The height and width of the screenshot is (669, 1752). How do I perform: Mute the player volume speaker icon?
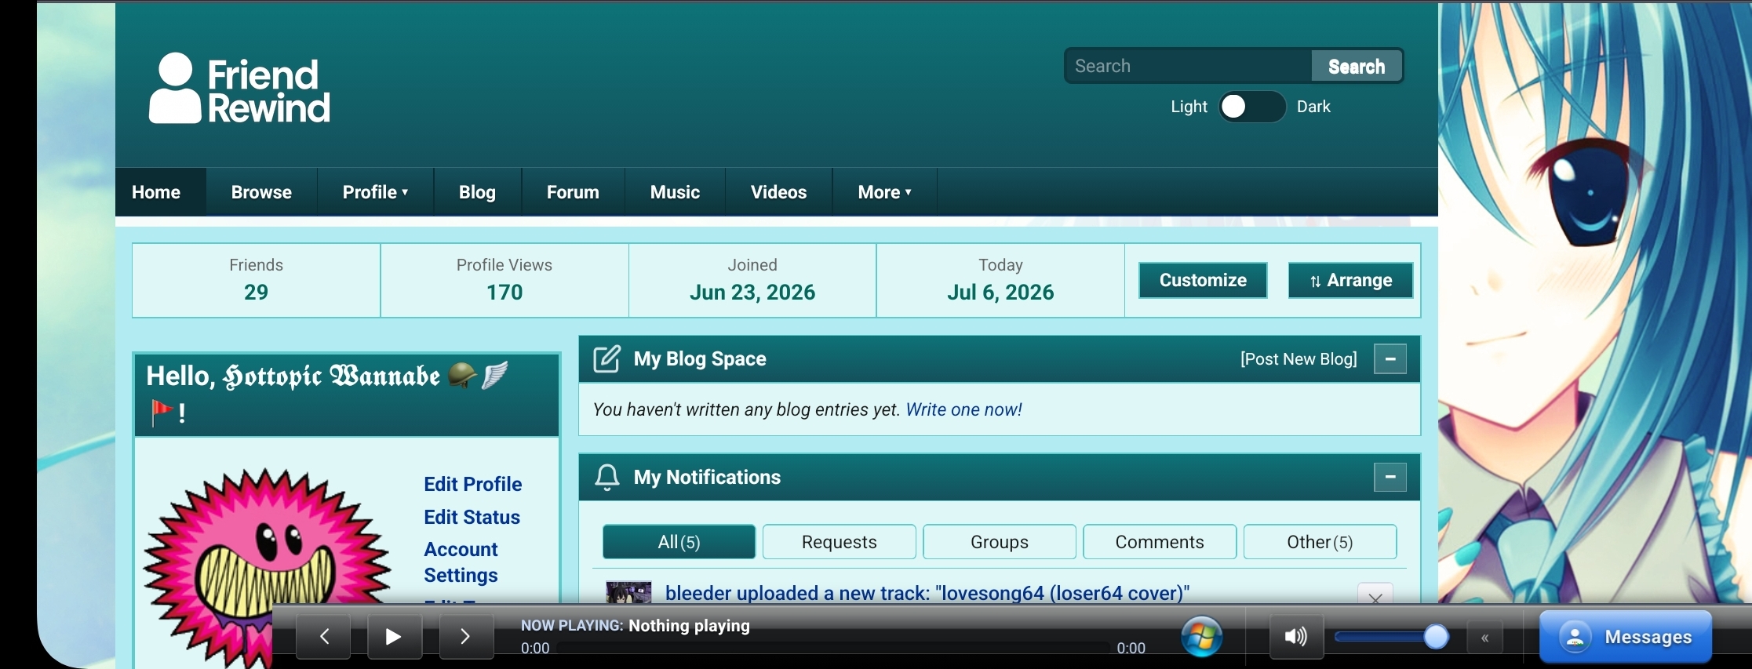[1296, 637]
